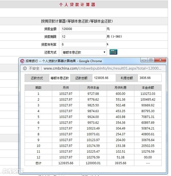The height and width of the screenshot is (176, 171).
Task: Click interest 600.00 in period 1
Action: (x=121, y=94)
